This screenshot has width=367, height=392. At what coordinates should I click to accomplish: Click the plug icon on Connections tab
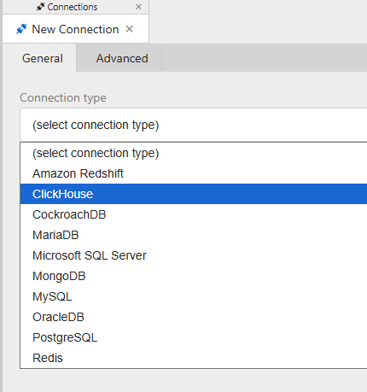point(40,7)
